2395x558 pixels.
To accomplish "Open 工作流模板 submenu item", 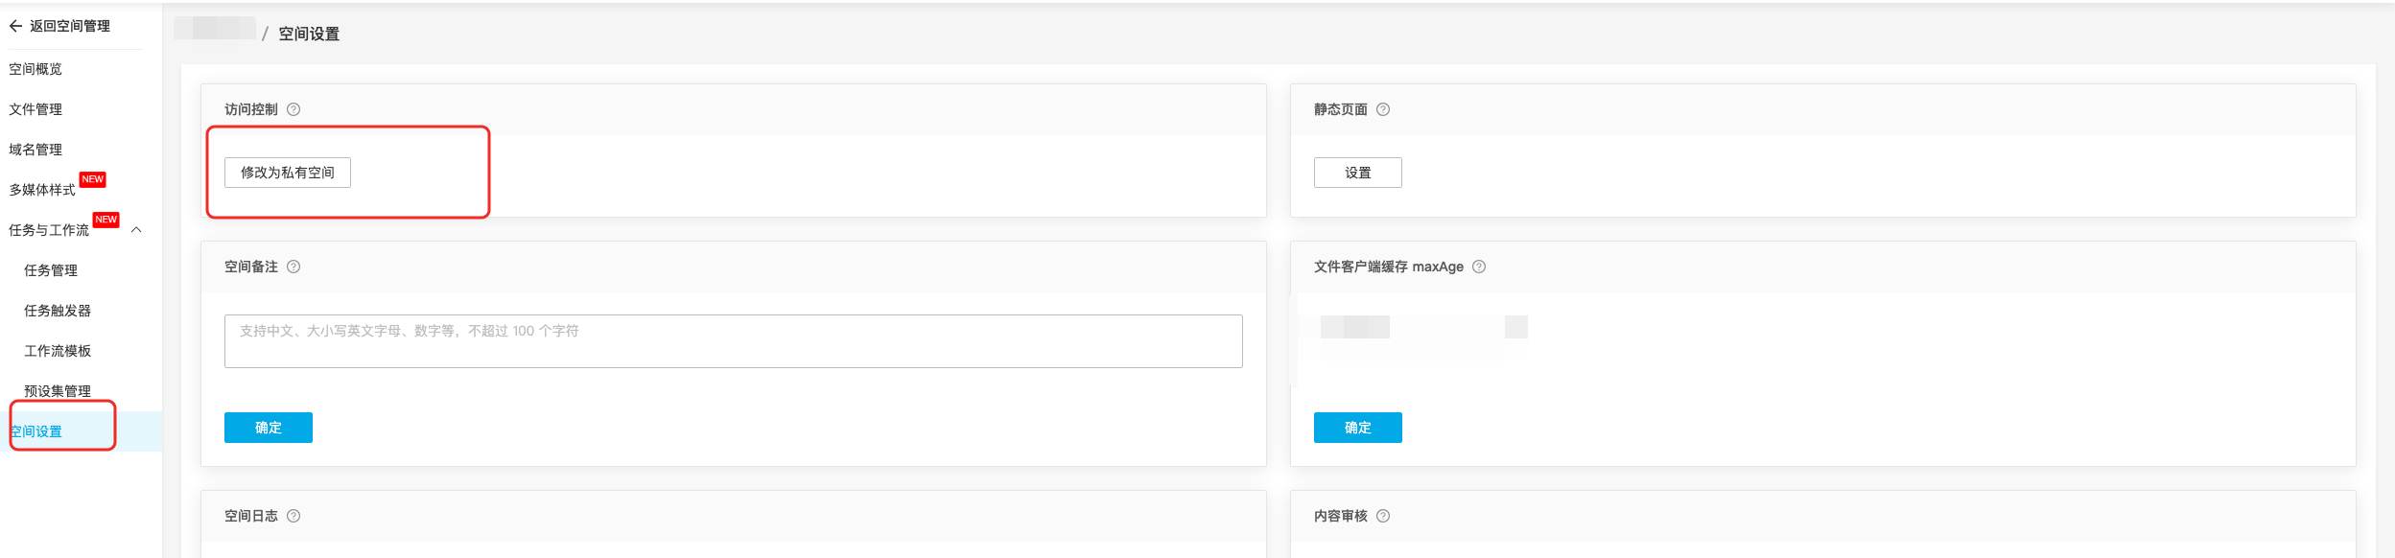I will point(58,351).
